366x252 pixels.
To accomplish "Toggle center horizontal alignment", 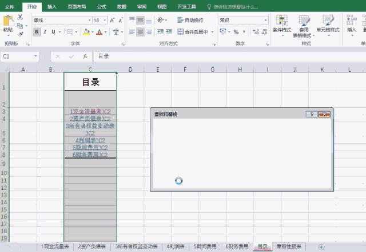I will point(140,32).
